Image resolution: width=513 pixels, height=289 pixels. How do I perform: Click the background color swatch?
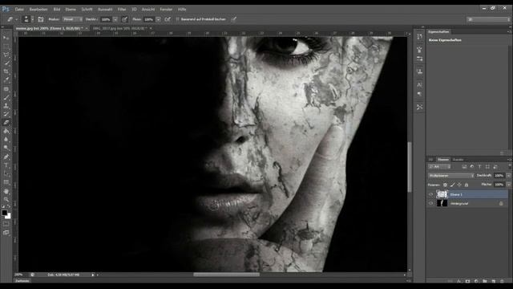(9, 217)
